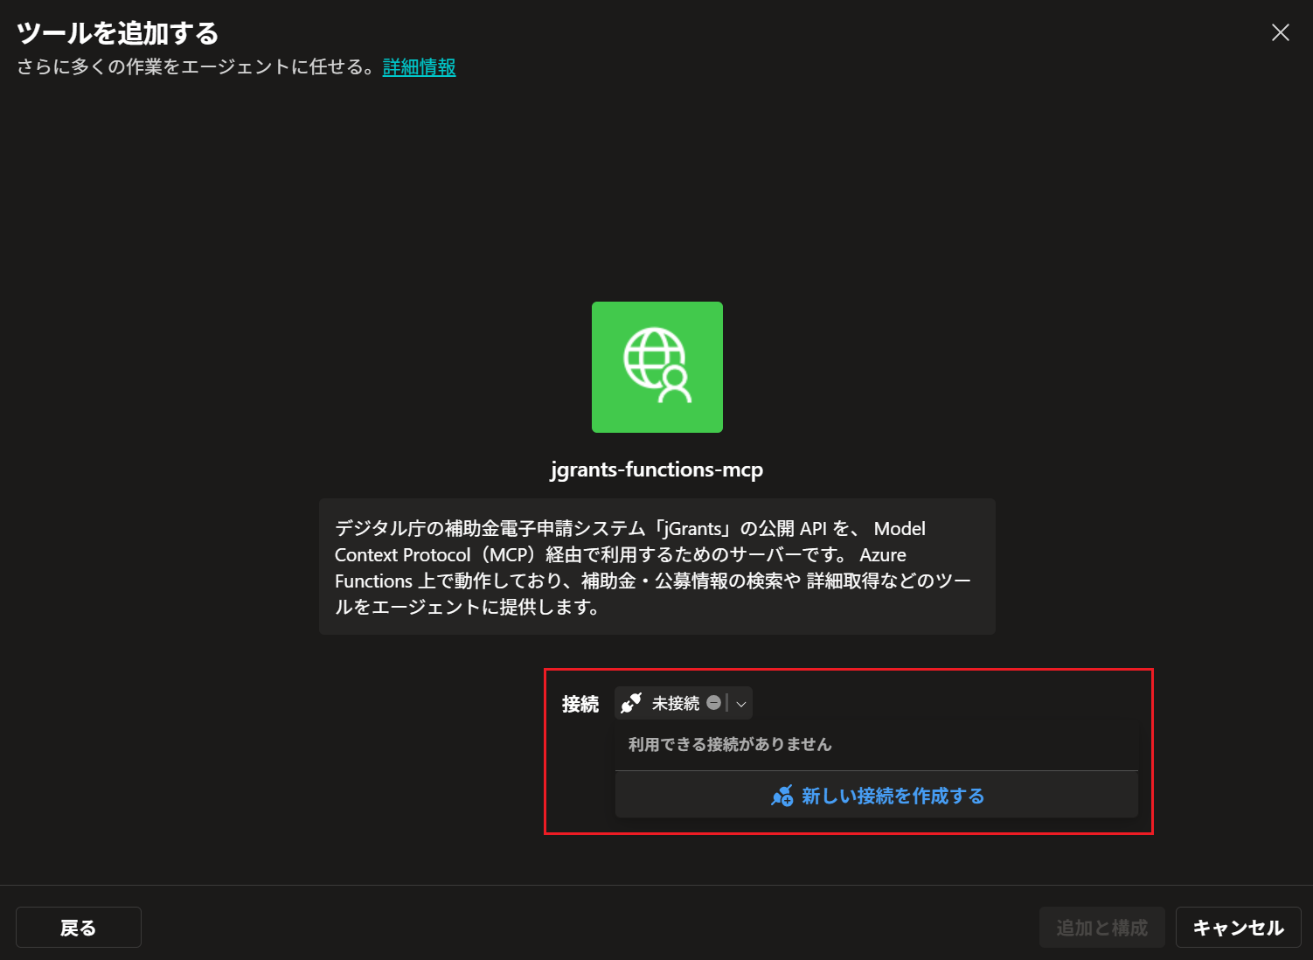Click the jgrants-functions-mcp title label
This screenshot has width=1313, height=960.
tap(656, 470)
